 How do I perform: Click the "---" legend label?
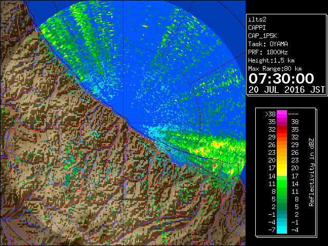(x=293, y=114)
